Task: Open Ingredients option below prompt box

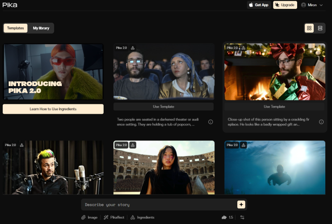Action: click(x=143, y=217)
